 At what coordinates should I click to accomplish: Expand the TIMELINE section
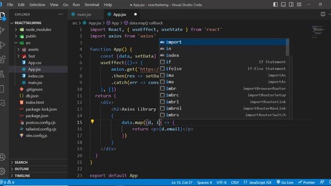22,176
